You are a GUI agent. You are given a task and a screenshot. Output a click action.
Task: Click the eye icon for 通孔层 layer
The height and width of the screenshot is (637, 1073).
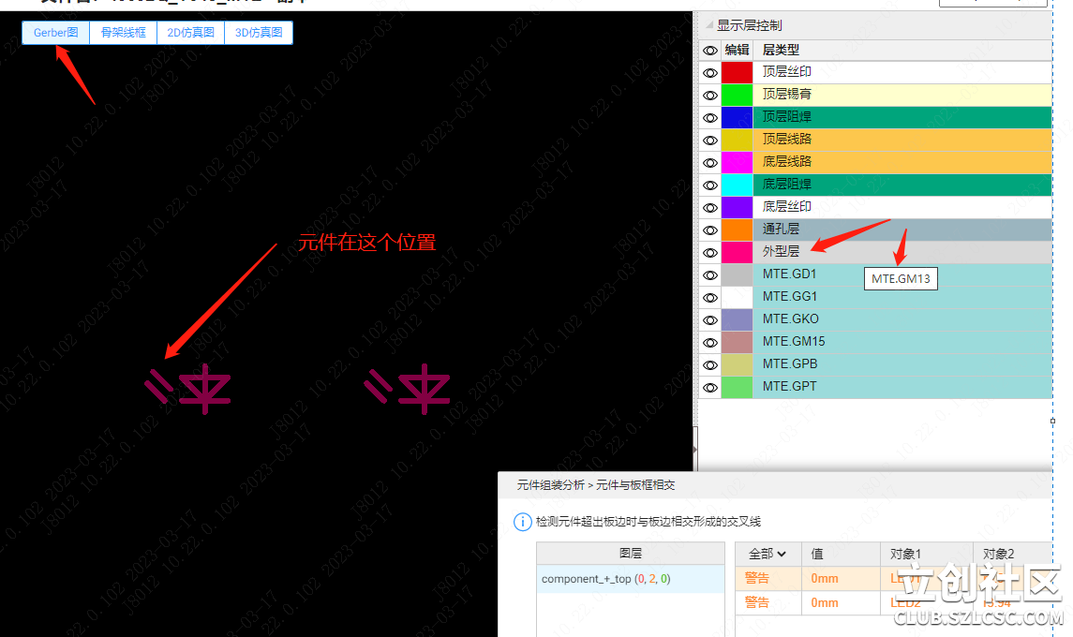point(710,230)
